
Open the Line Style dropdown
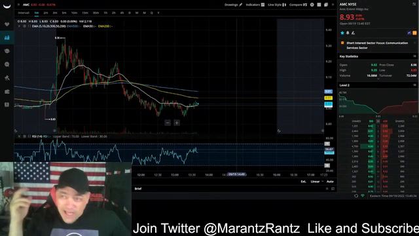[277, 5]
